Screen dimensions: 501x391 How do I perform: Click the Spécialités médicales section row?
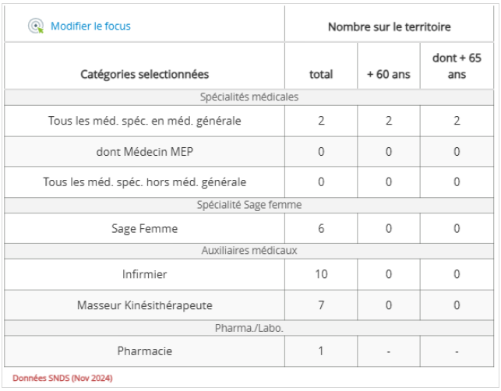click(249, 97)
